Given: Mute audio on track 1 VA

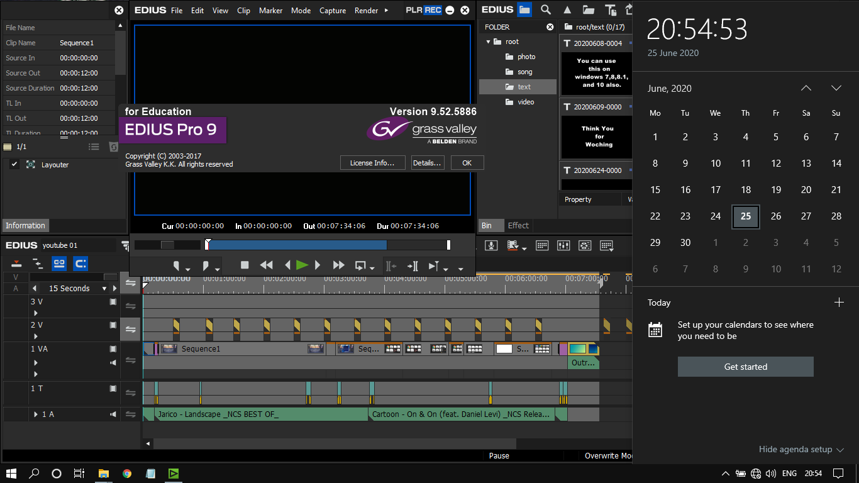Looking at the screenshot, I should [x=113, y=363].
